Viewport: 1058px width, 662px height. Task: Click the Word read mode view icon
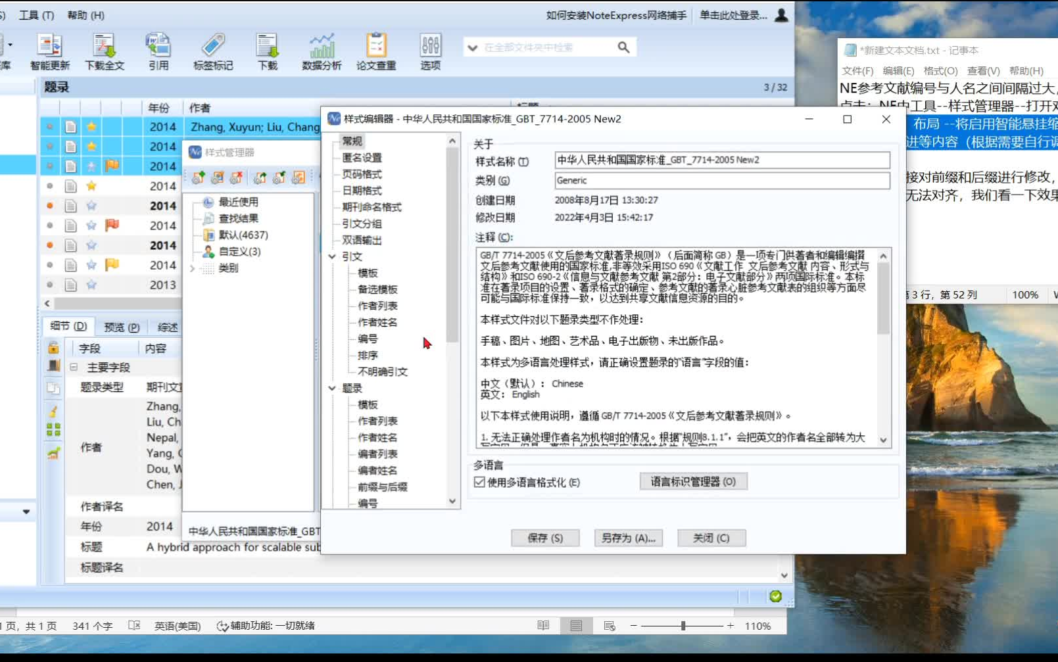[x=543, y=626]
